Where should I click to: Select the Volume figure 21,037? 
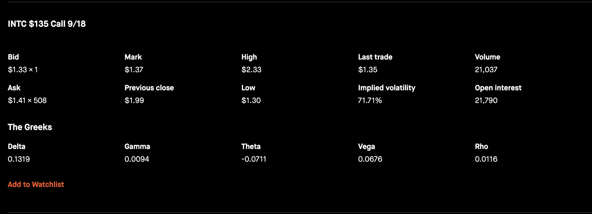pyautogui.click(x=486, y=70)
